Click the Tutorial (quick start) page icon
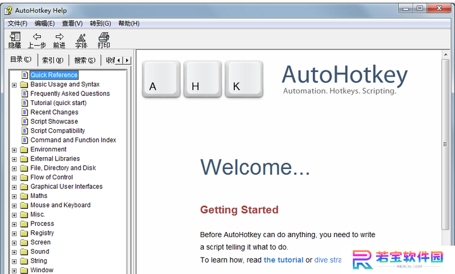 coord(25,103)
